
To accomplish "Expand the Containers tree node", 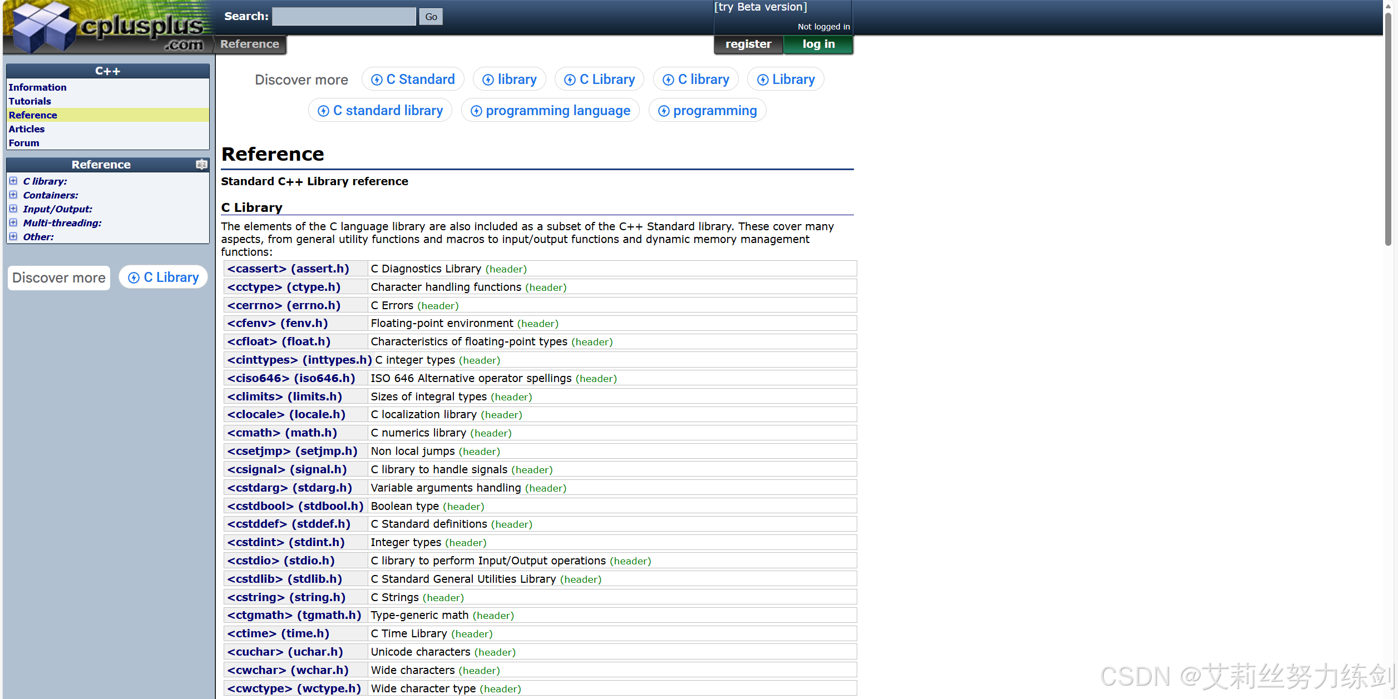I will point(13,195).
